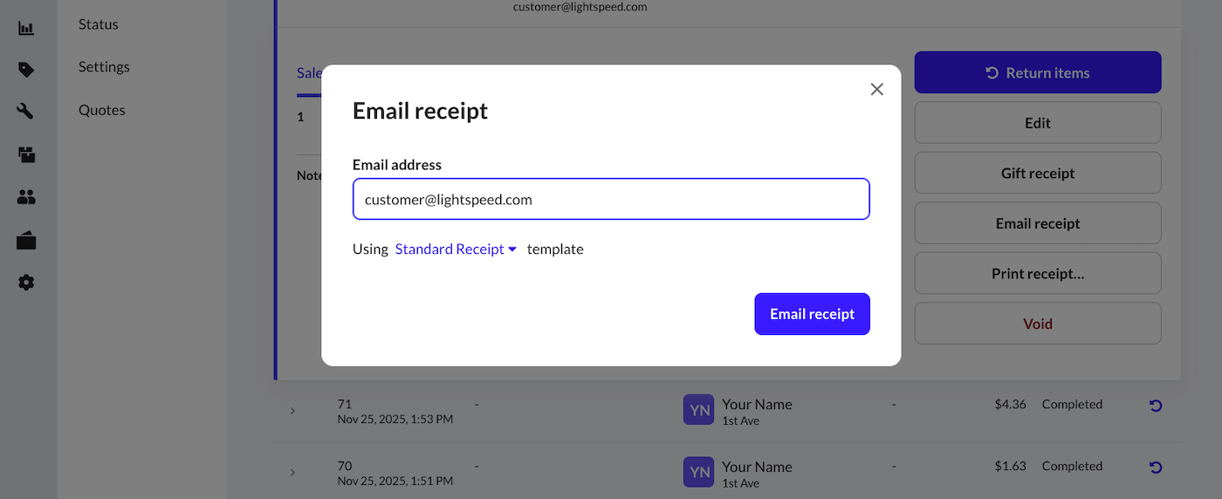Screen dimensions: 1222x499
Task: Click the red Void button
Action: pyautogui.click(x=1038, y=324)
